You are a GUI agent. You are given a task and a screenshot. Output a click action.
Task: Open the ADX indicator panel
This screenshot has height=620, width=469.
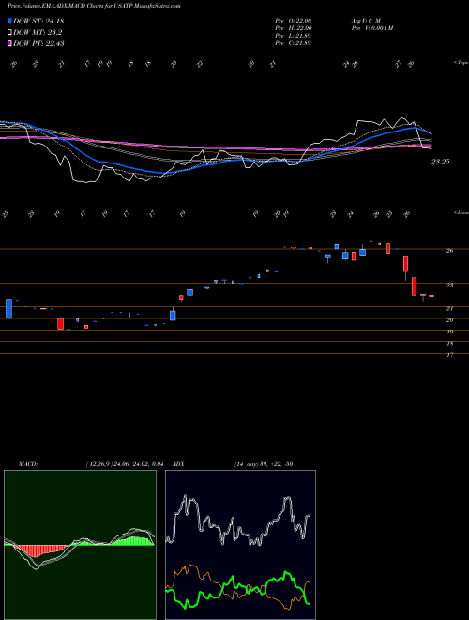click(240, 545)
